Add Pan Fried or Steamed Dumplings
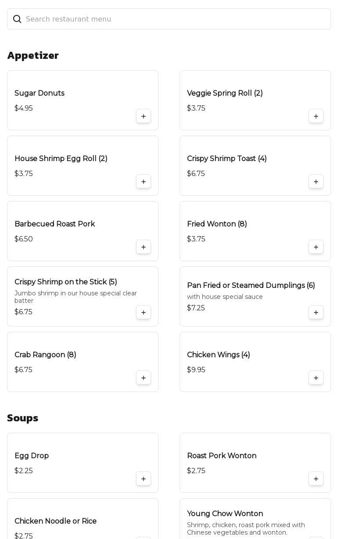Image resolution: width=338 pixels, height=539 pixels. pyautogui.click(x=316, y=313)
